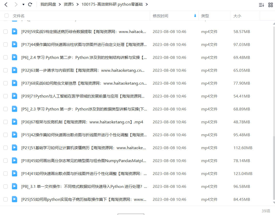Click video icon of [P29]59实战5 file

coord(14,31)
